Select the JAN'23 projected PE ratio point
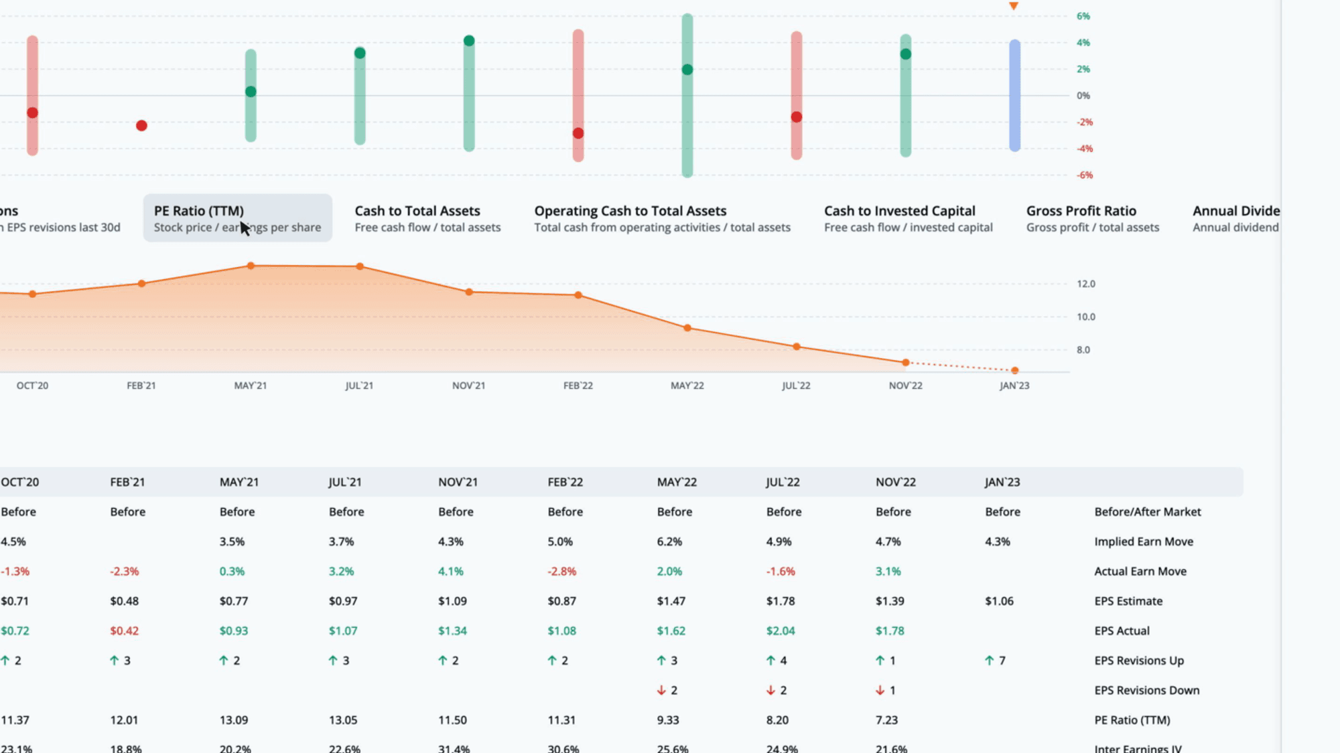Image resolution: width=1340 pixels, height=753 pixels. [1014, 370]
